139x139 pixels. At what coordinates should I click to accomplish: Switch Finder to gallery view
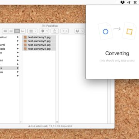[23, 31]
